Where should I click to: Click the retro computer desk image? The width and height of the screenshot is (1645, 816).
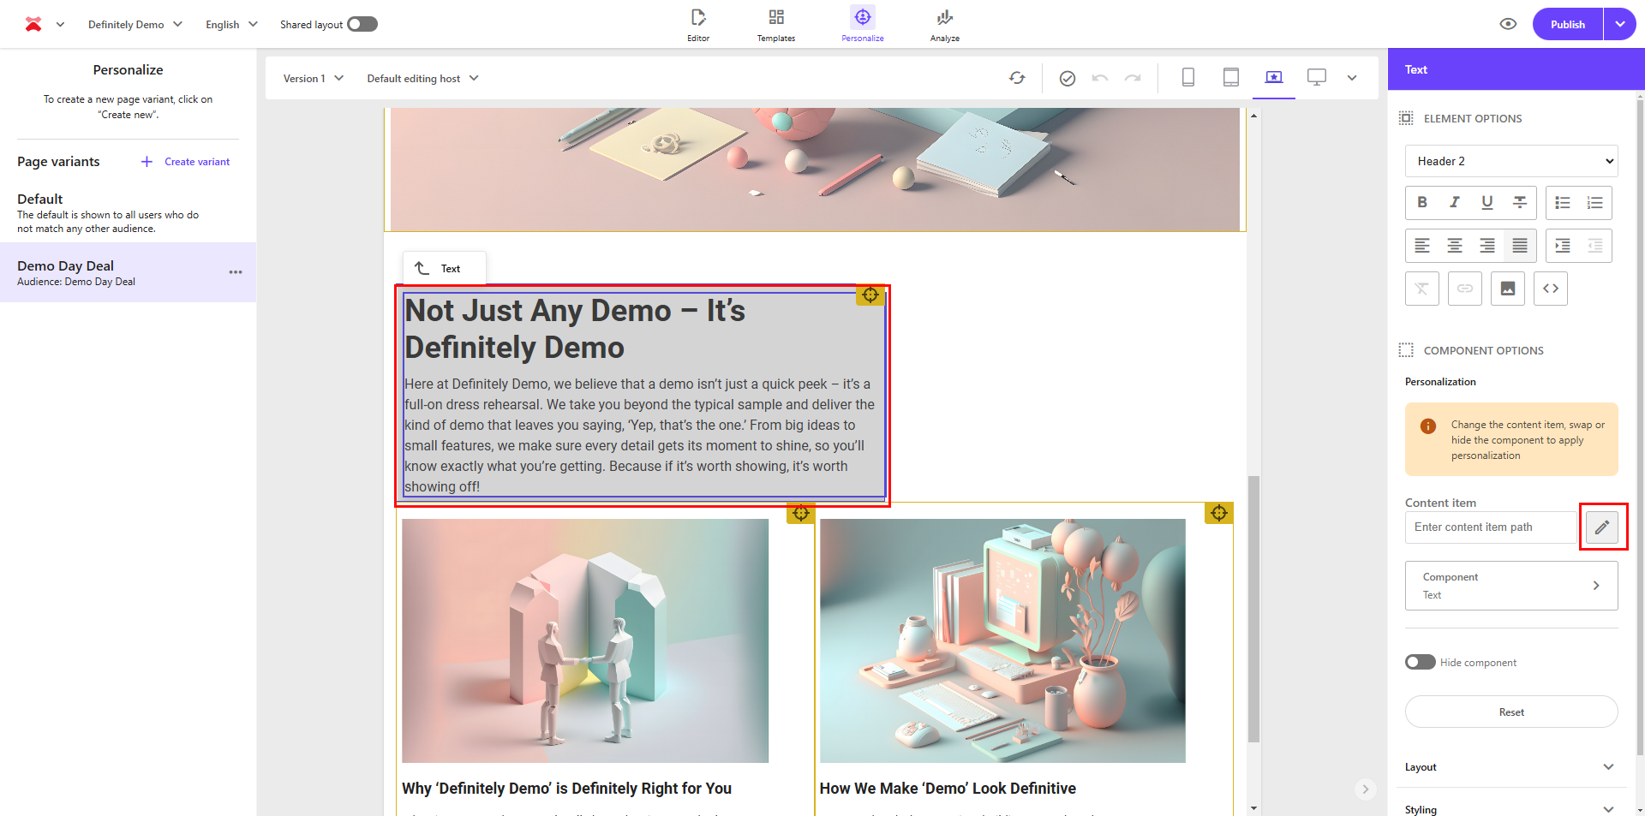[x=1002, y=640]
